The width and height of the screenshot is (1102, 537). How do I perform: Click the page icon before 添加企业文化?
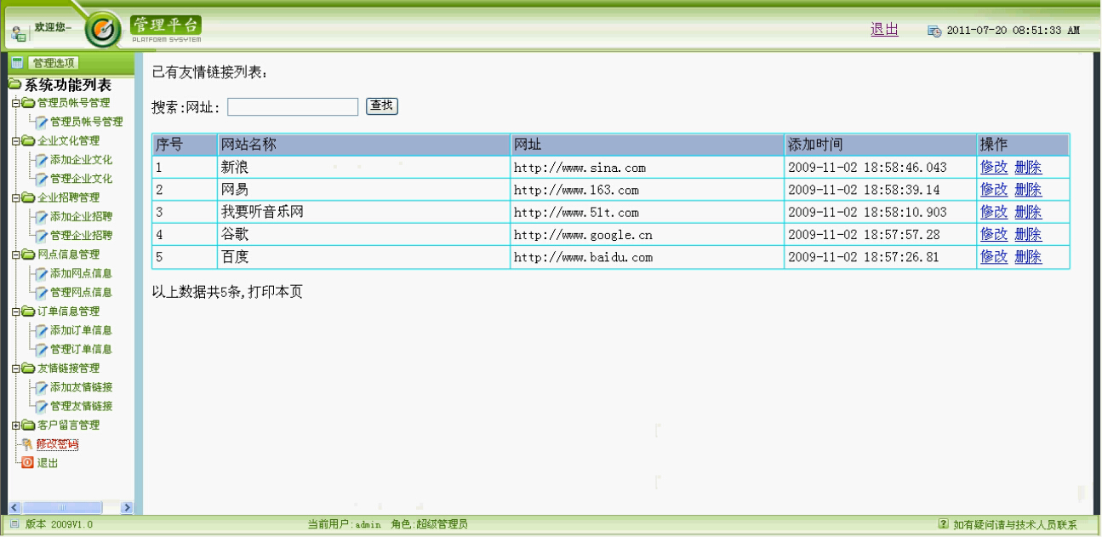tap(42, 160)
